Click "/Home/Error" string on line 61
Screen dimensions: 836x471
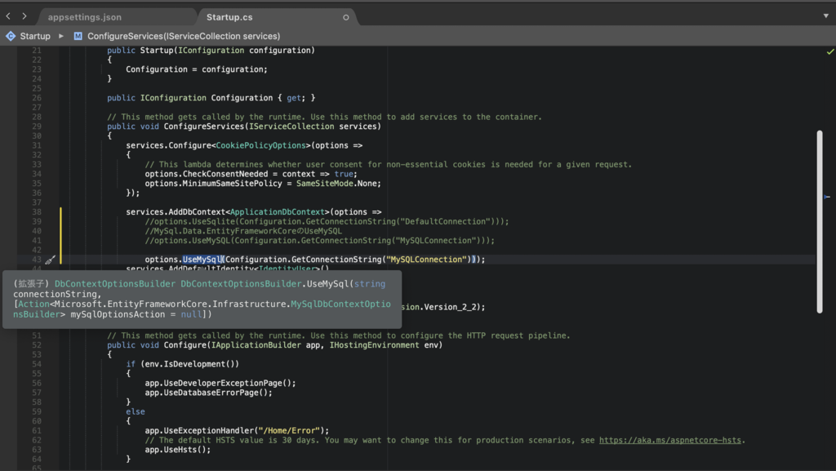288,430
